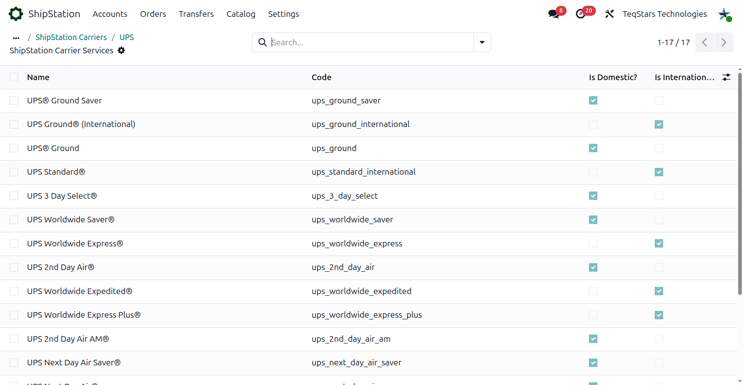The width and height of the screenshot is (743, 385).
Task: Click the settings gear beside ShipStation Carrier Services
Action: [121, 50]
